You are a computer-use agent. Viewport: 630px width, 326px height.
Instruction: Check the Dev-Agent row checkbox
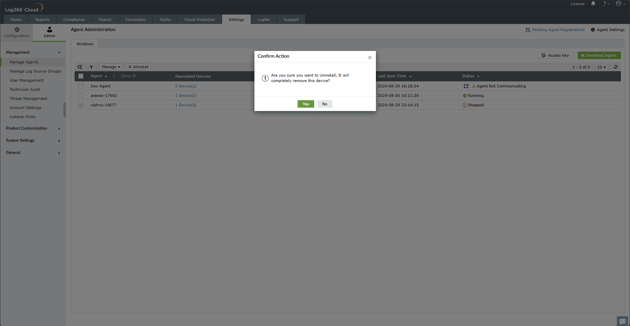[x=81, y=86]
